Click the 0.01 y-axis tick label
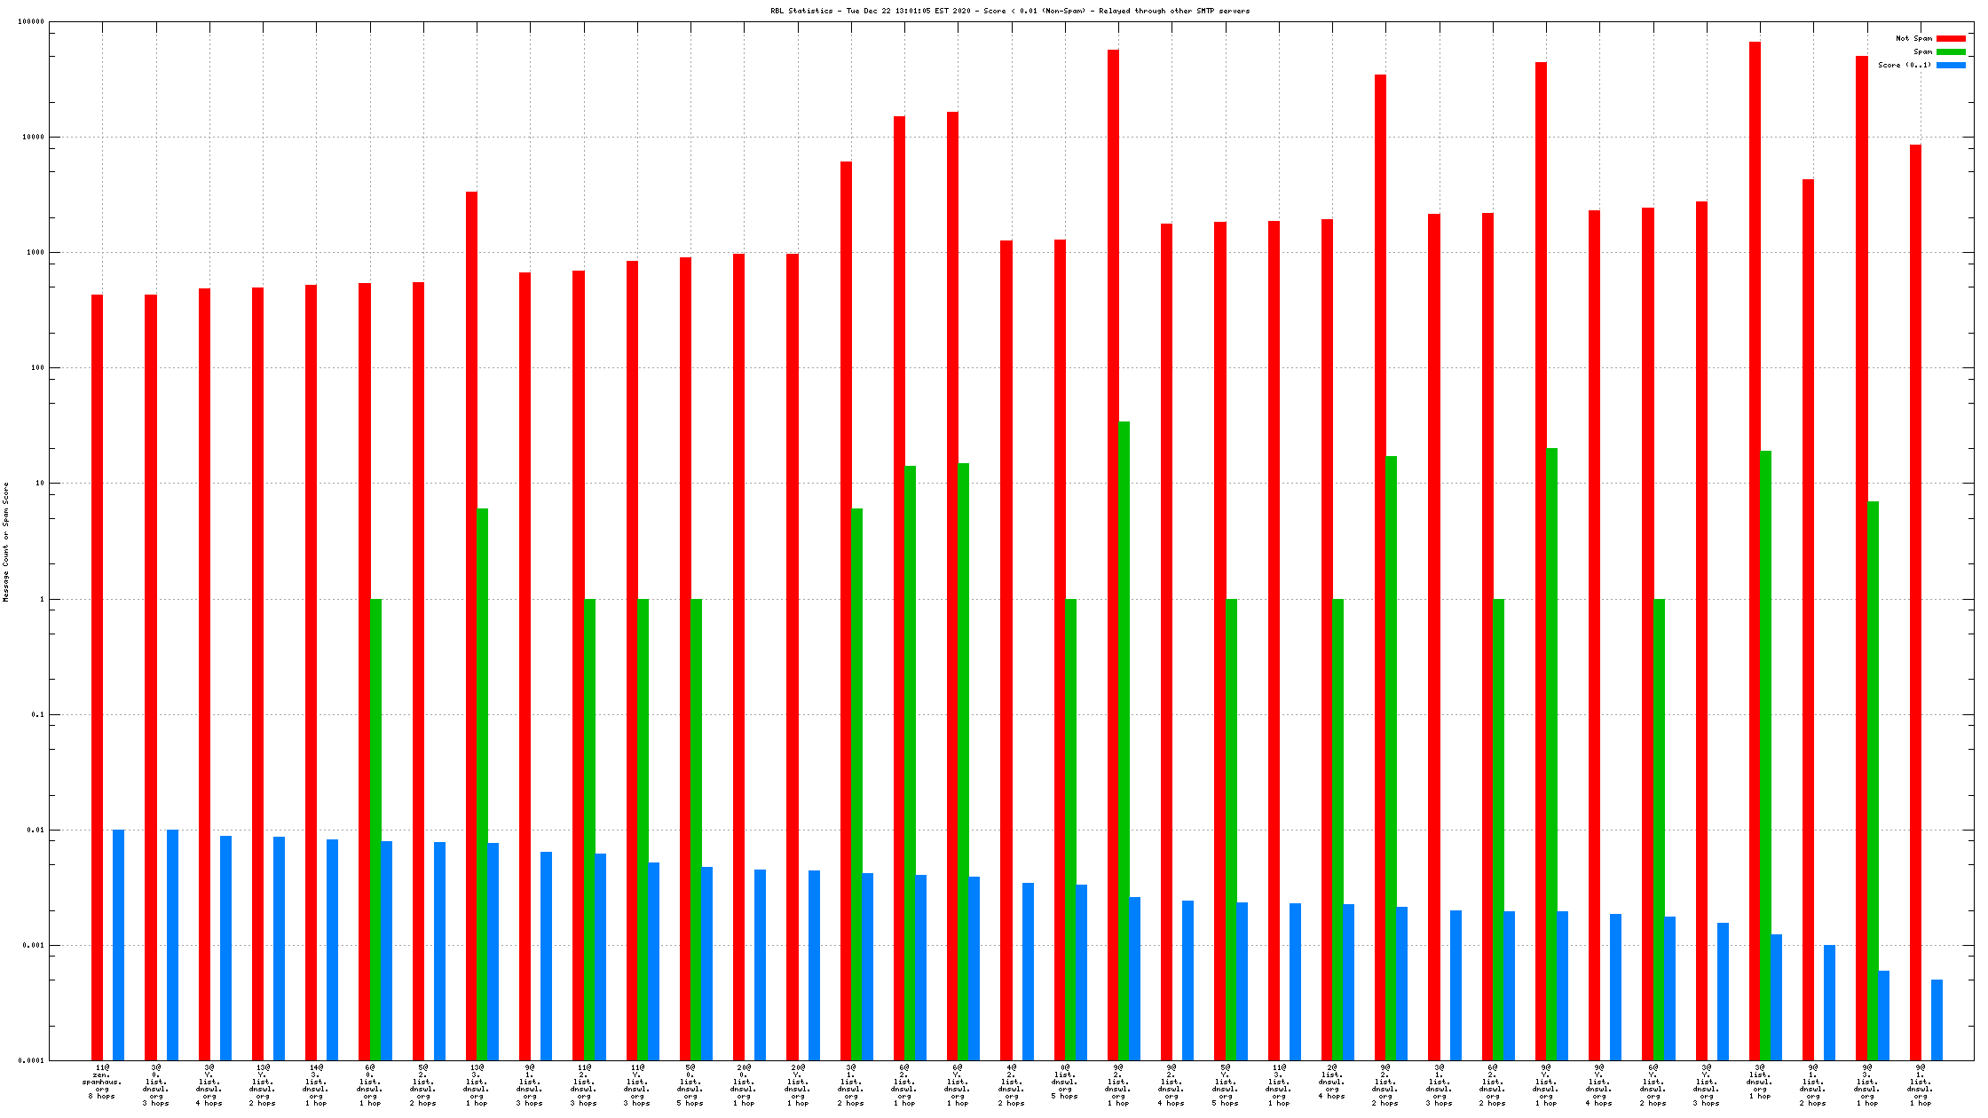This screenshot has width=1988, height=1118. [x=35, y=831]
